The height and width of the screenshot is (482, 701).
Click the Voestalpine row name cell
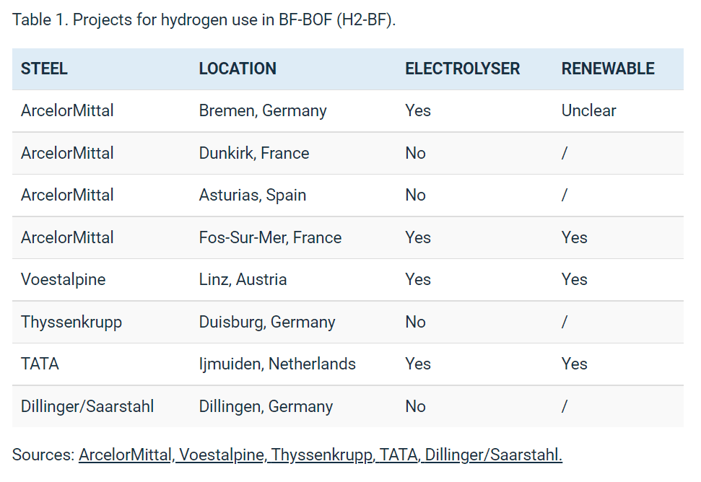click(x=63, y=280)
